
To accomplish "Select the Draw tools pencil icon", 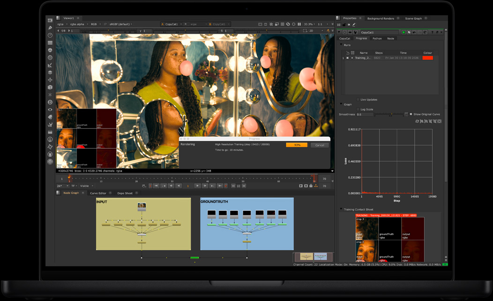I will (50, 27).
